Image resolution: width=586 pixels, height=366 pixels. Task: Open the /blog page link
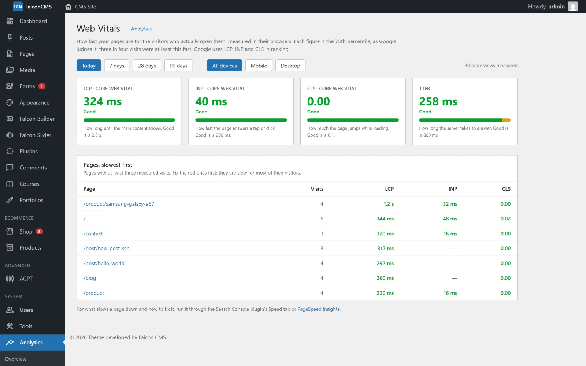(90, 278)
